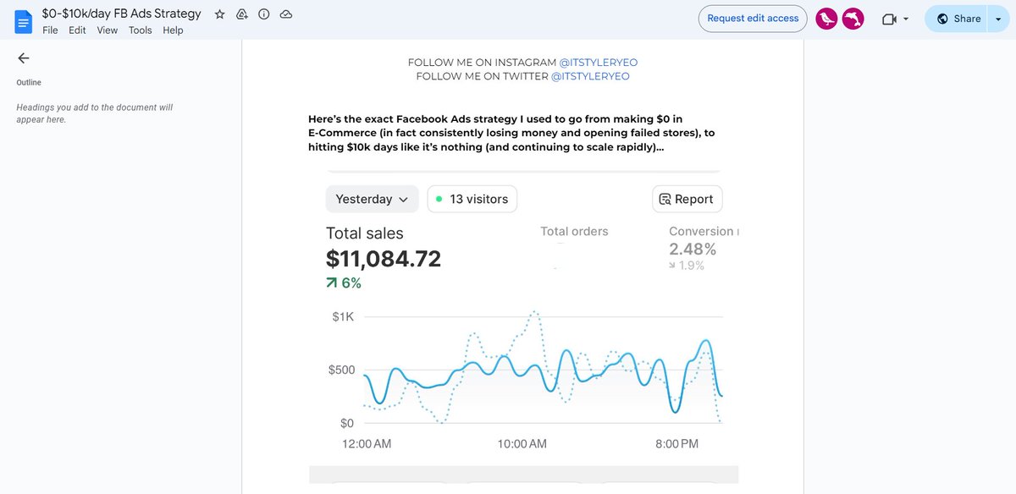Open the File menu
Viewport: 1016px width, 494px height.
pos(50,30)
